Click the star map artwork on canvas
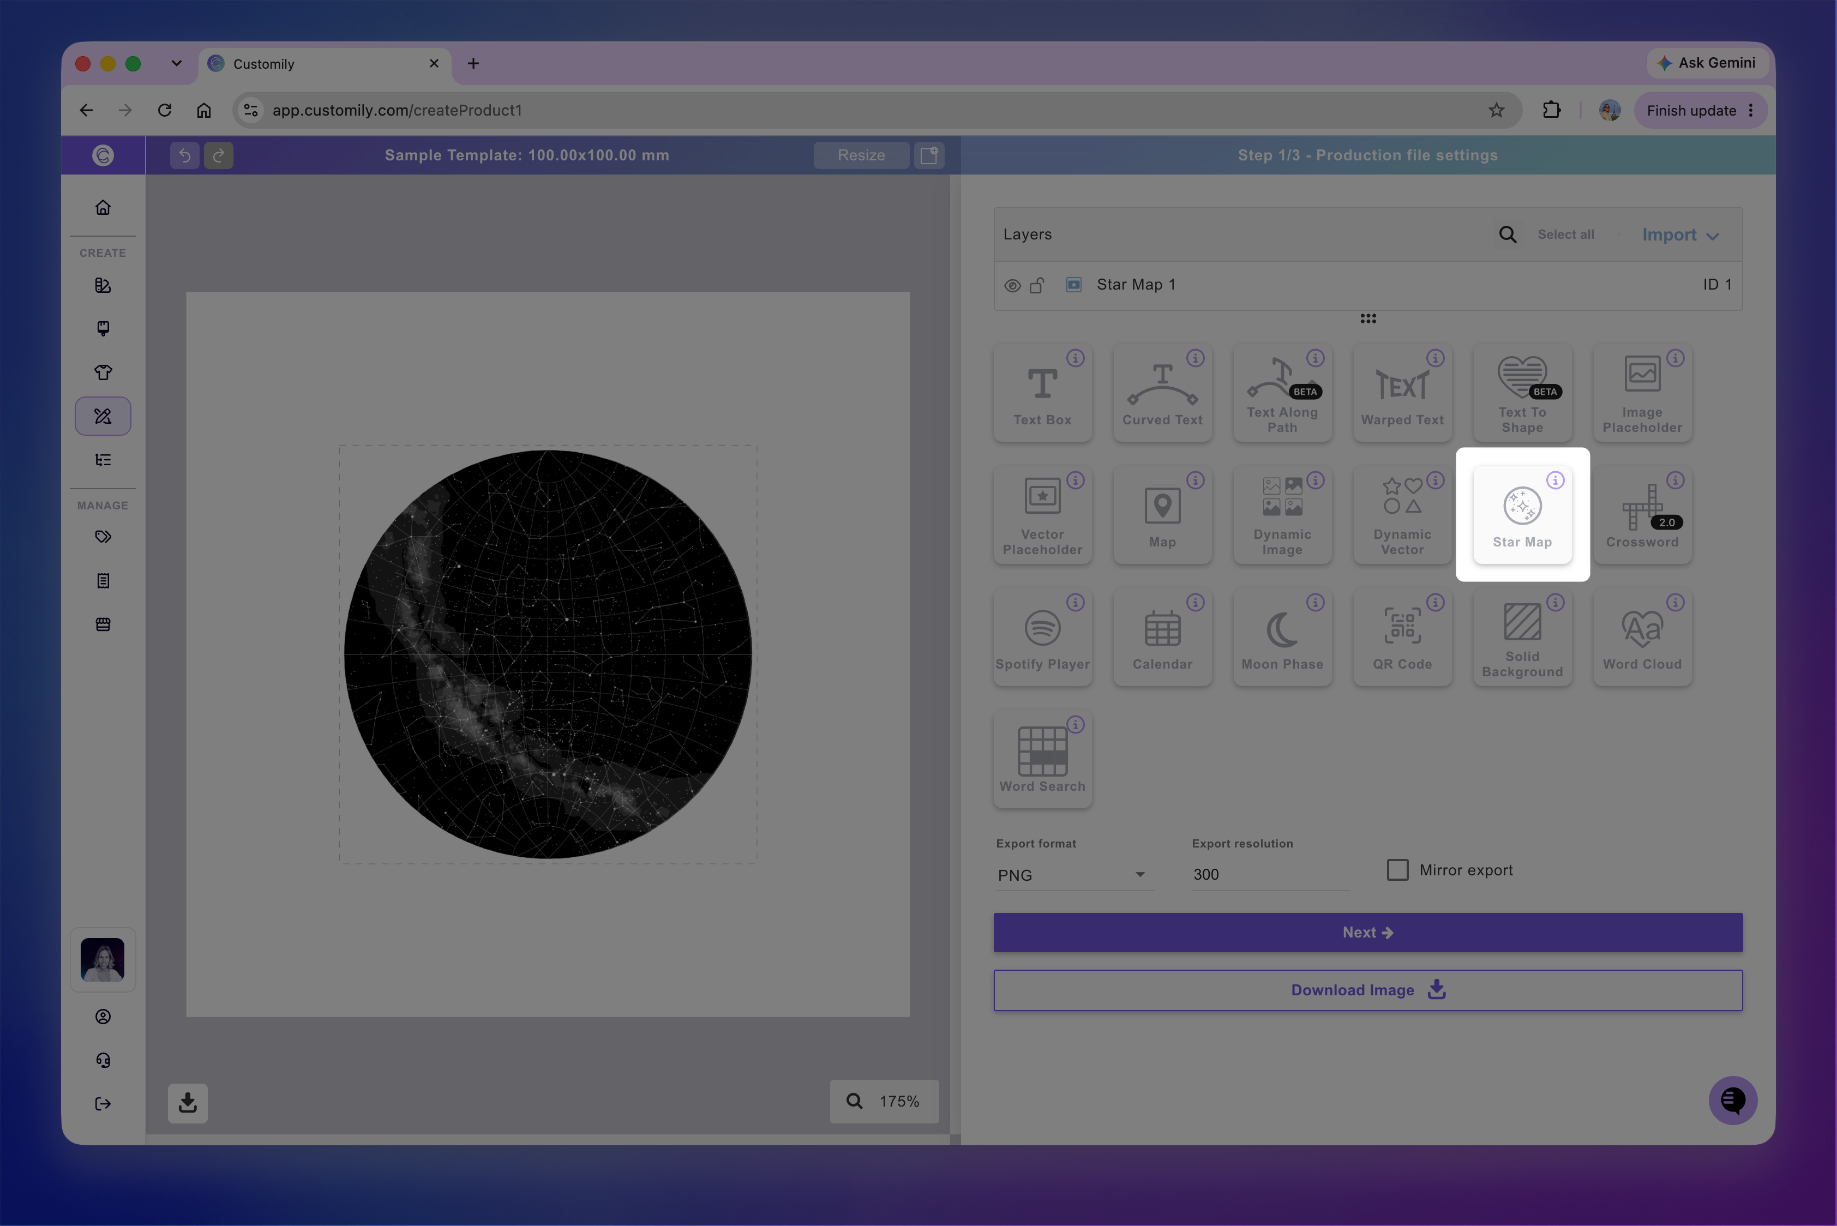The width and height of the screenshot is (1837, 1226). (x=548, y=654)
